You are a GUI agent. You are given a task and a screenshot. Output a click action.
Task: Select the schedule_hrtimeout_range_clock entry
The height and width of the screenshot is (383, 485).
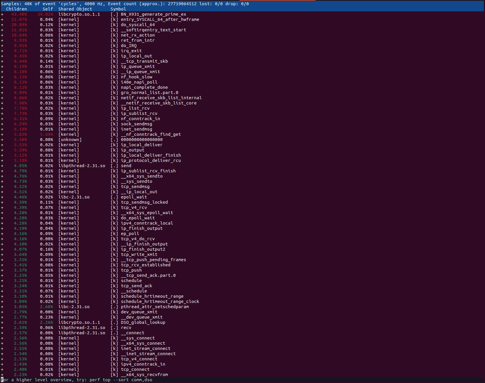(160, 301)
